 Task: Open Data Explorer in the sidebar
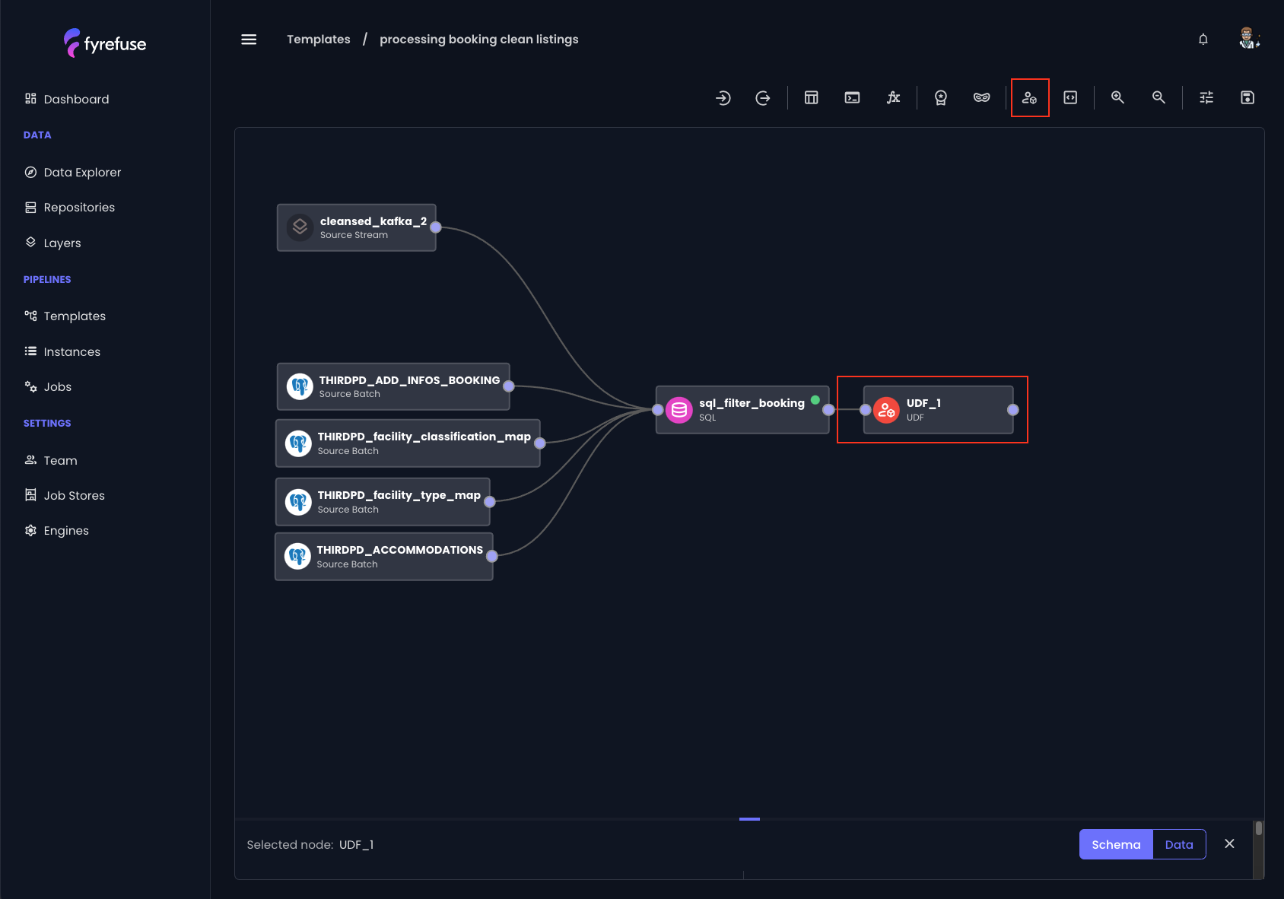[82, 173]
